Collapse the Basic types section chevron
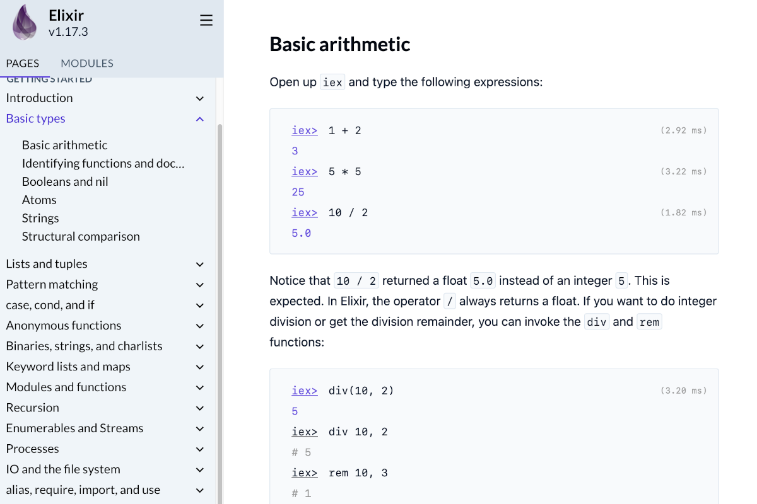The image size is (757, 504). coord(200,119)
